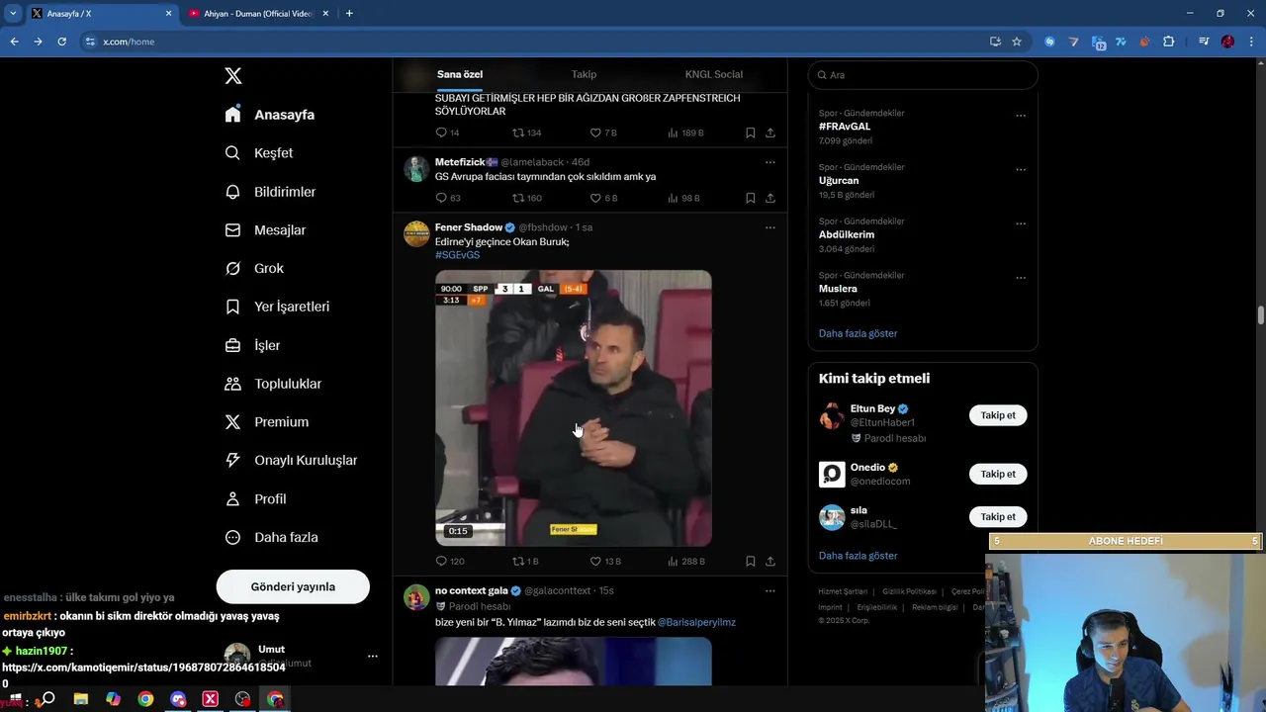Image resolution: width=1266 pixels, height=712 pixels.
Task: Bookmark the top post above Metefizick
Action: (x=750, y=133)
